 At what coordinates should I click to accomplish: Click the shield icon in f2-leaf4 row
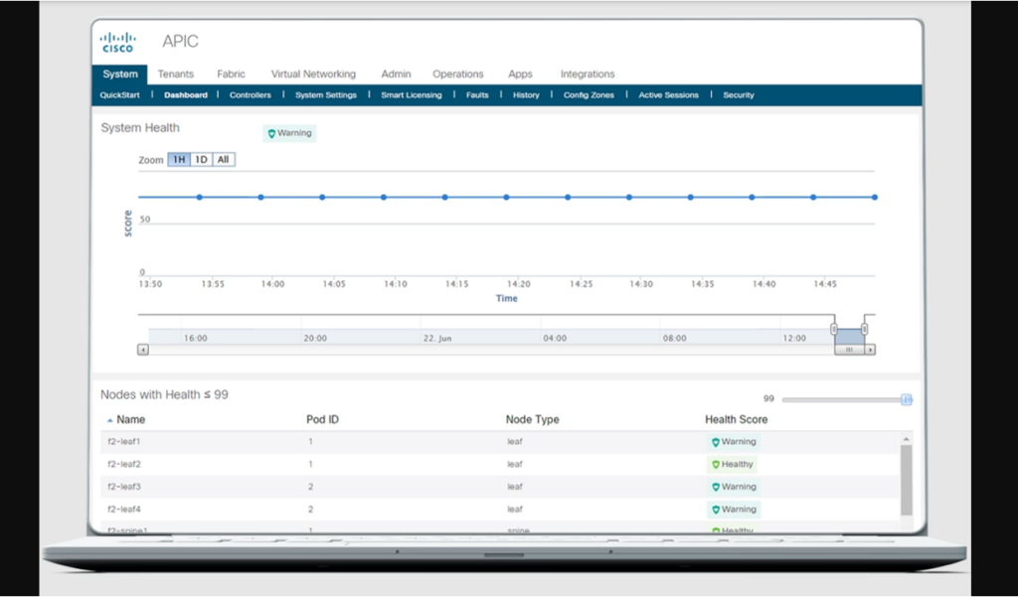tap(716, 510)
